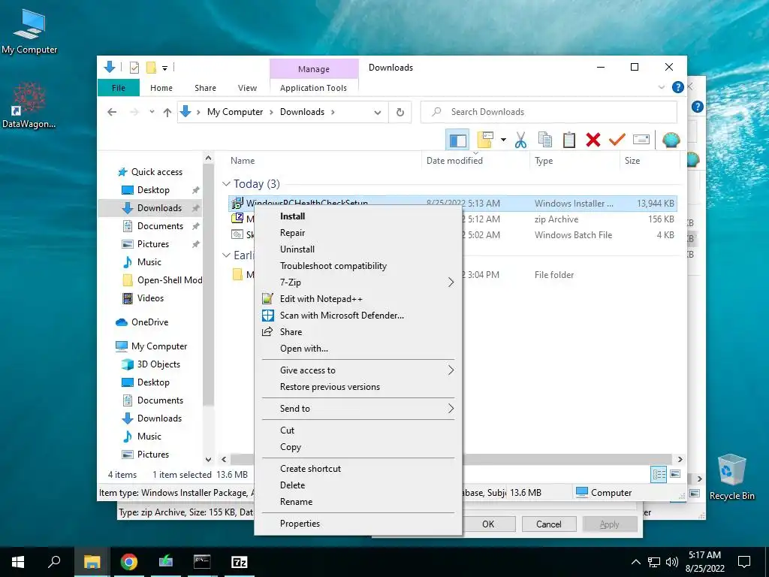
Task: Open the File ribbon tab
Action: 119,88
